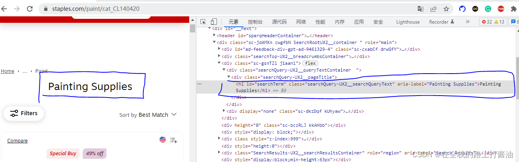Click the page vertical scrollbar beside DevTools

[192, 28]
